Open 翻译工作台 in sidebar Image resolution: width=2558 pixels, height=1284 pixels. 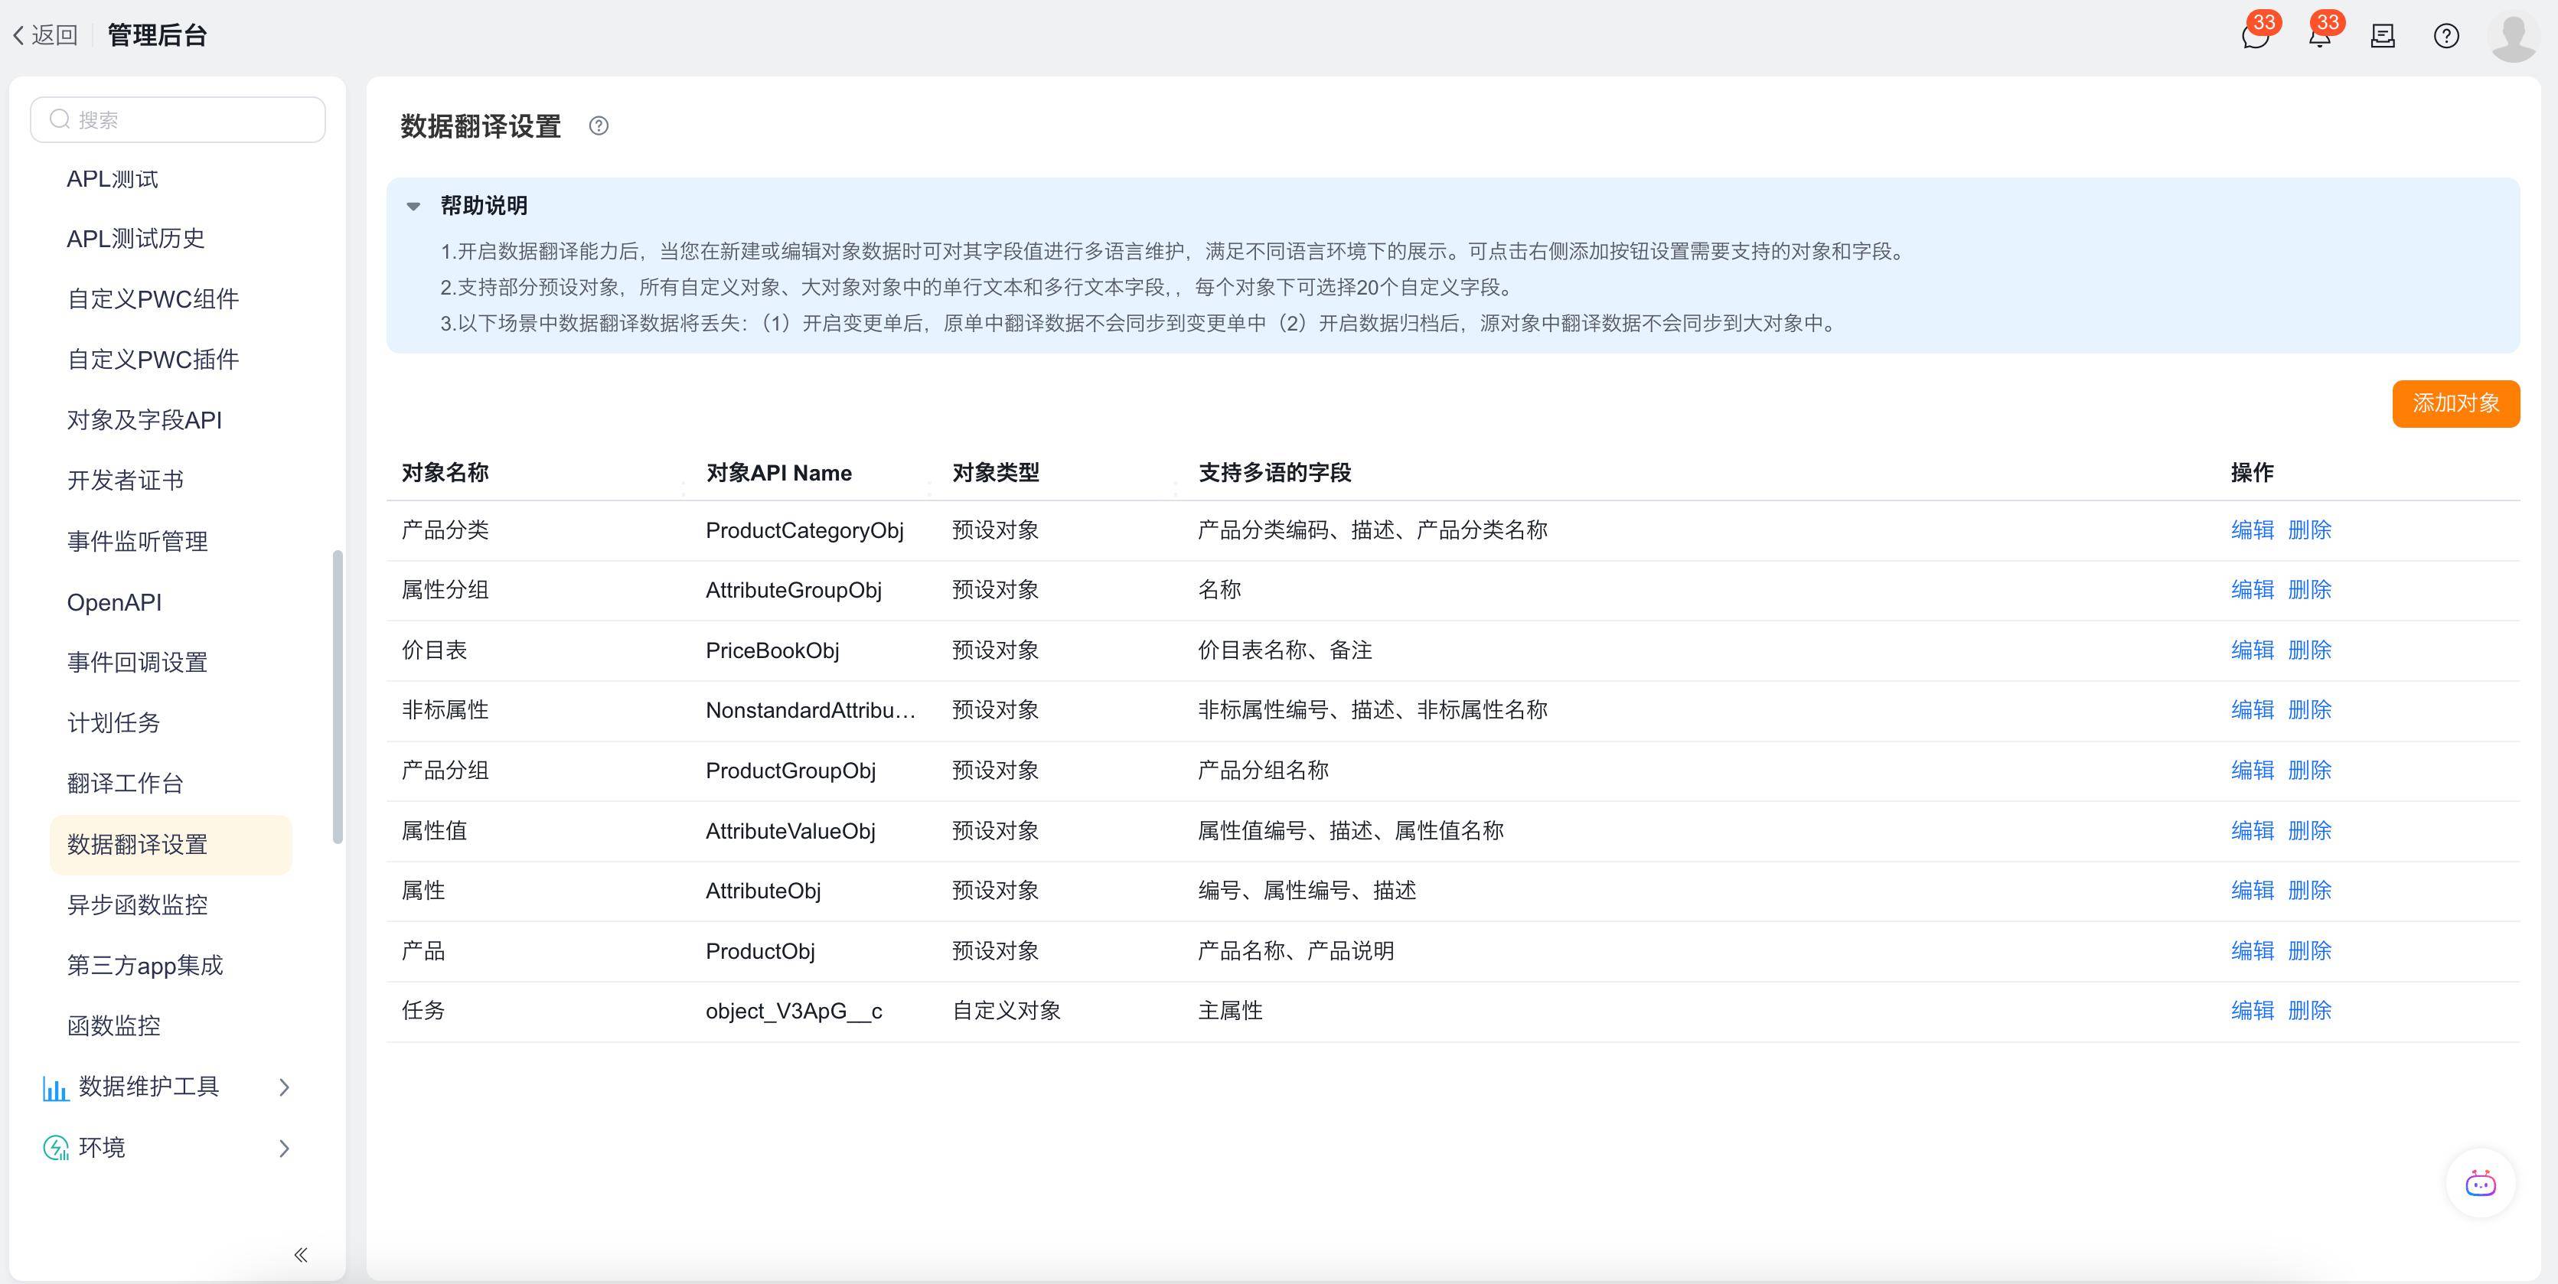(125, 784)
